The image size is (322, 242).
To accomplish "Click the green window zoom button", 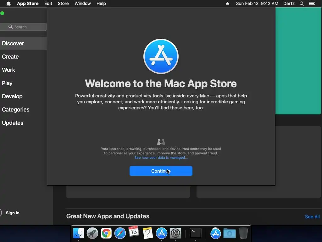I will 2,13.
